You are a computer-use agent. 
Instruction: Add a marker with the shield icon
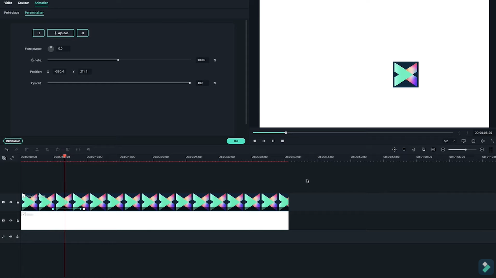click(x=404, y=150)
